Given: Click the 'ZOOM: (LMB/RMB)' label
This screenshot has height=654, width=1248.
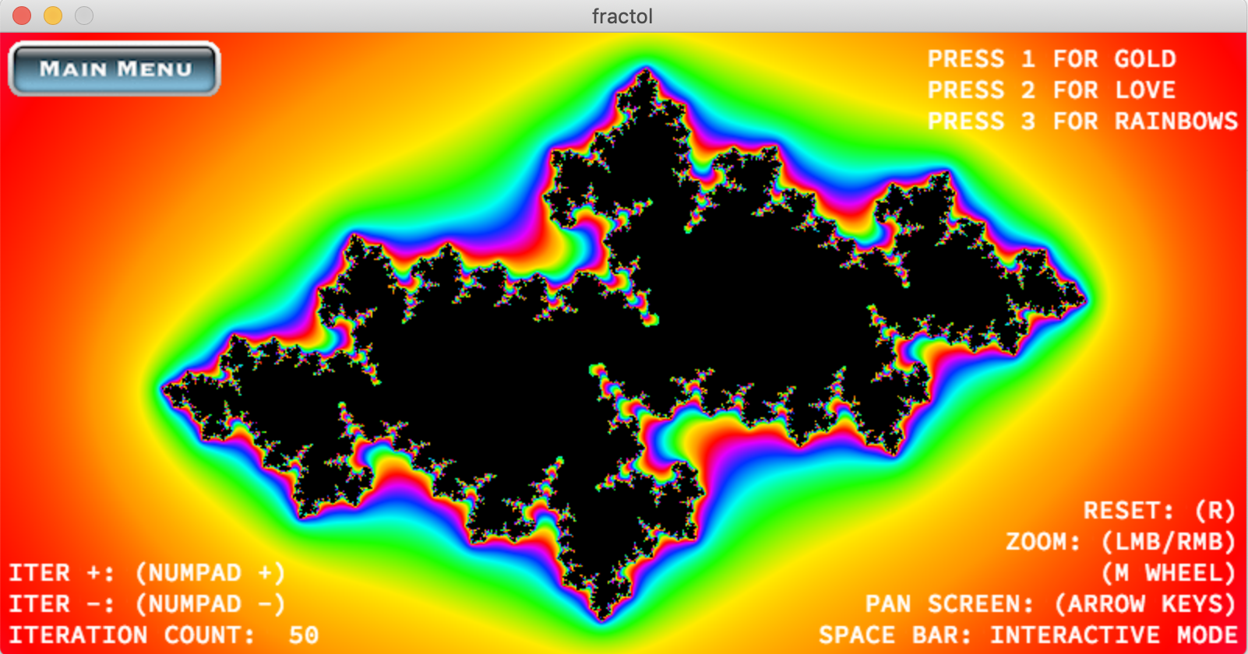Looking at the screenshot, I should pyautogui.click(x=1121, y=542).
